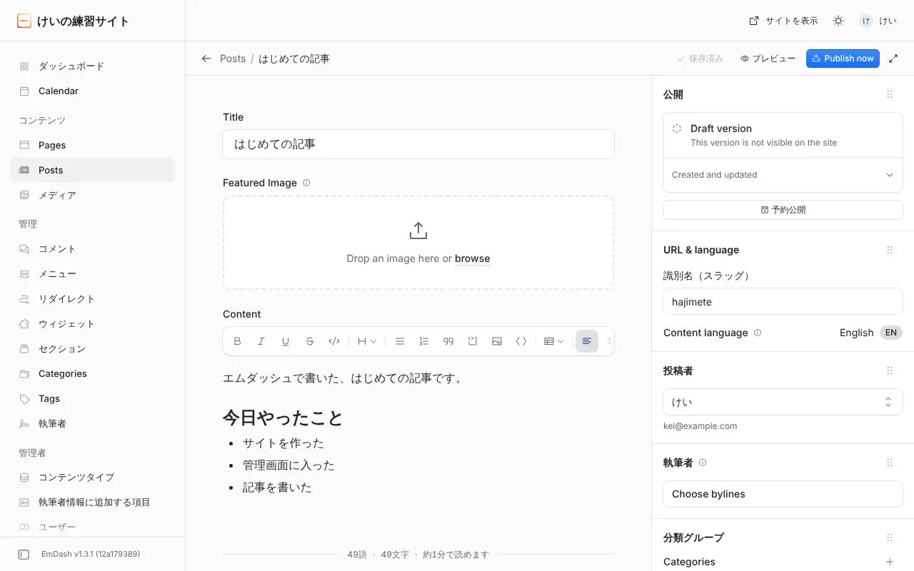Click the Title input field
Screen dimensions: 914x571
tap(418, 144)
